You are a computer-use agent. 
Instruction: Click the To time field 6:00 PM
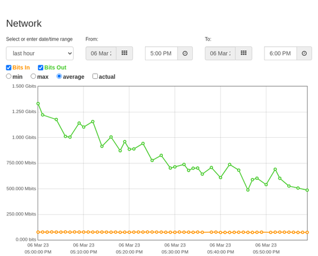pos(280,53)
